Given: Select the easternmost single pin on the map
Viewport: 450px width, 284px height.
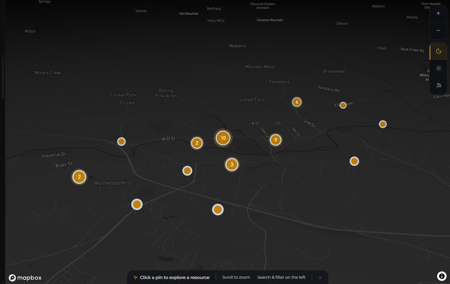Looking at the screenshot, I should click(x=383, y=124).
